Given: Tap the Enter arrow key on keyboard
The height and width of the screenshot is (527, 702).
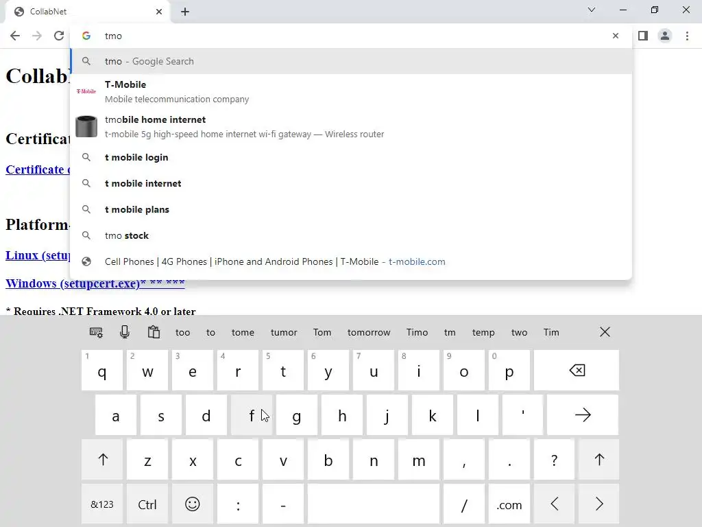Looking at the screenshot, I should pos(583,415).
